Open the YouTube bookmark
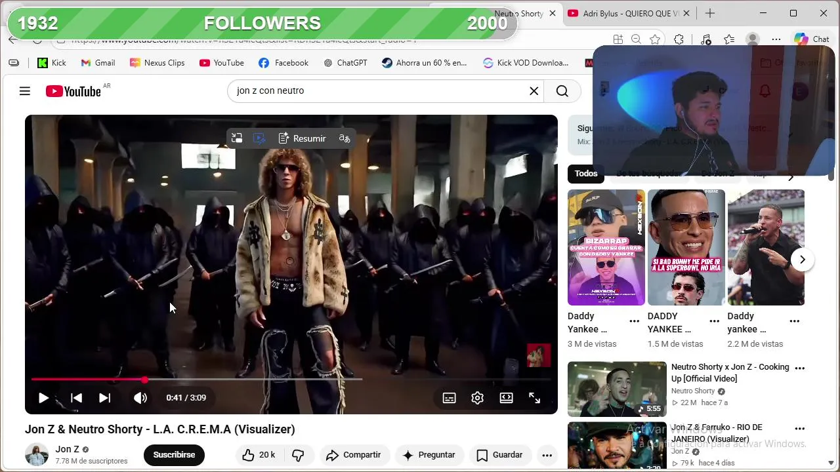This screenshot has width=840, height=472. (x=222, y=63)
